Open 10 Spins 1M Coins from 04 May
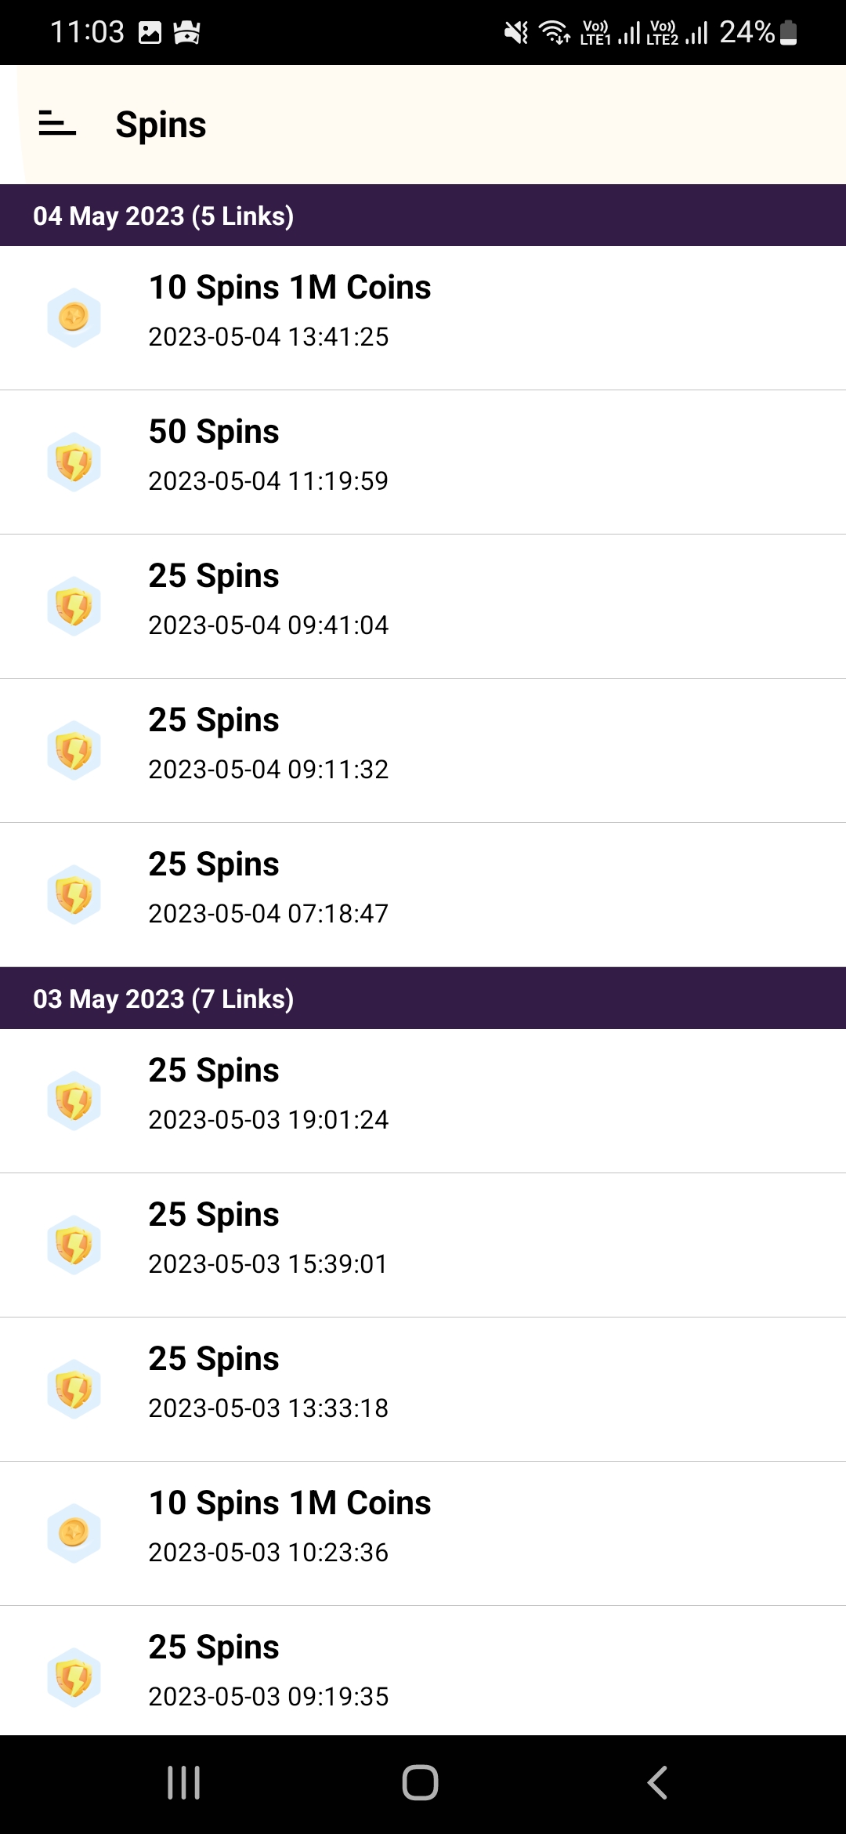 coord(423,318)
